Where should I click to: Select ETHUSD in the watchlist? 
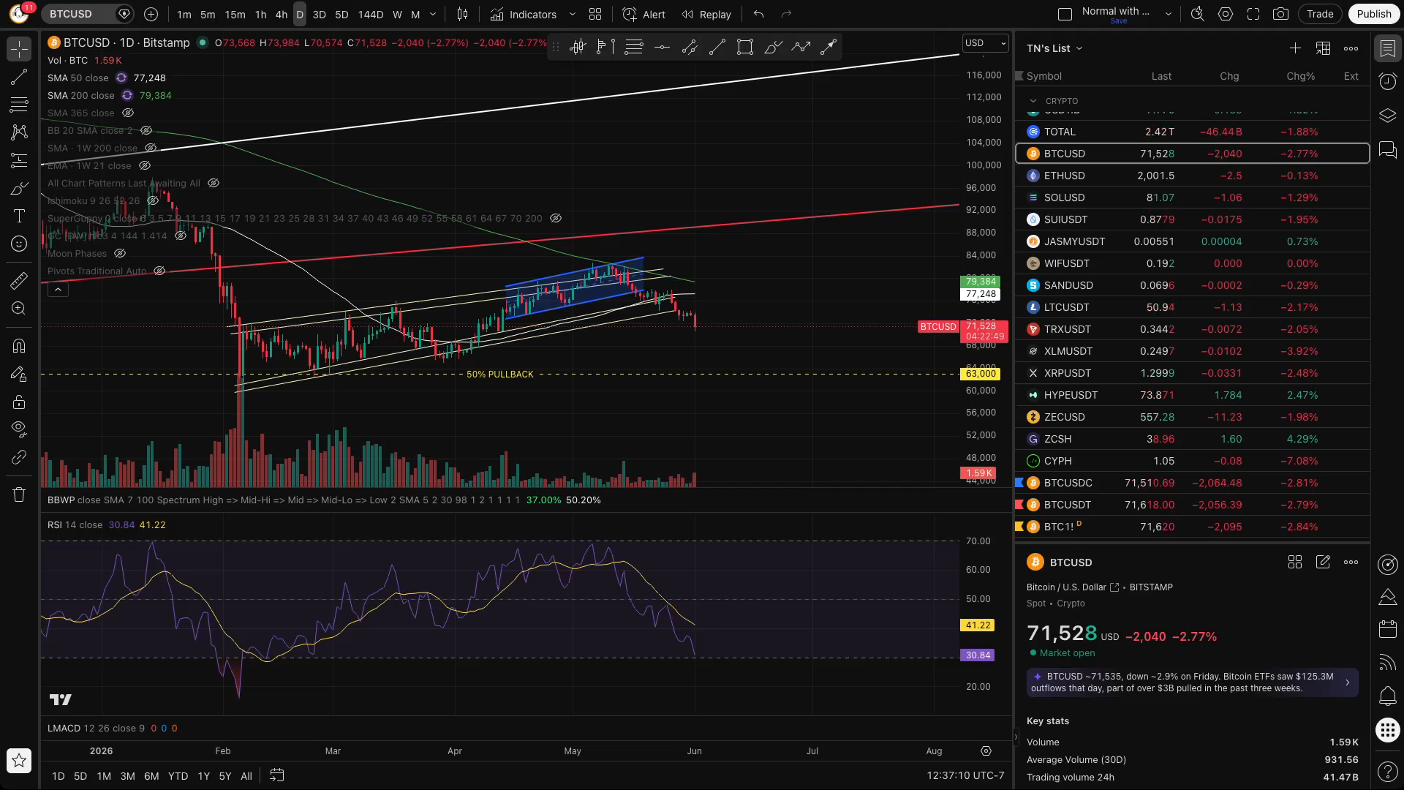[1192, 176]
